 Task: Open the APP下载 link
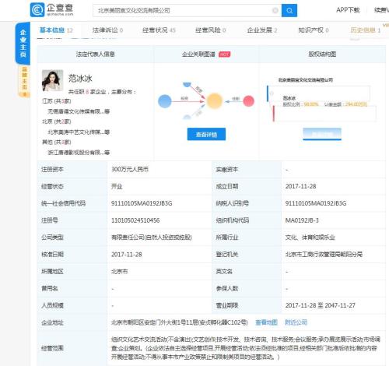[x=348, y=10]
